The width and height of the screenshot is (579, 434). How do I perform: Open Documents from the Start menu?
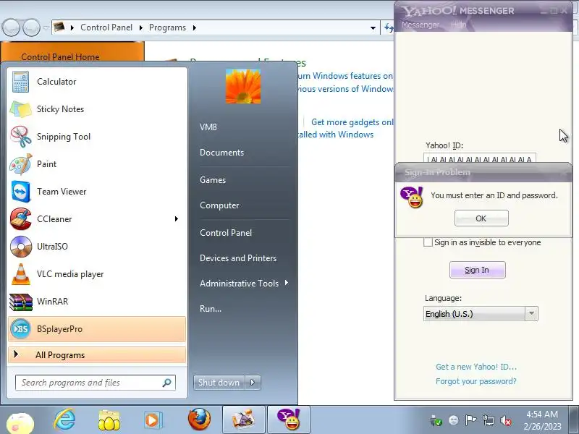click(x=221, y=153)
